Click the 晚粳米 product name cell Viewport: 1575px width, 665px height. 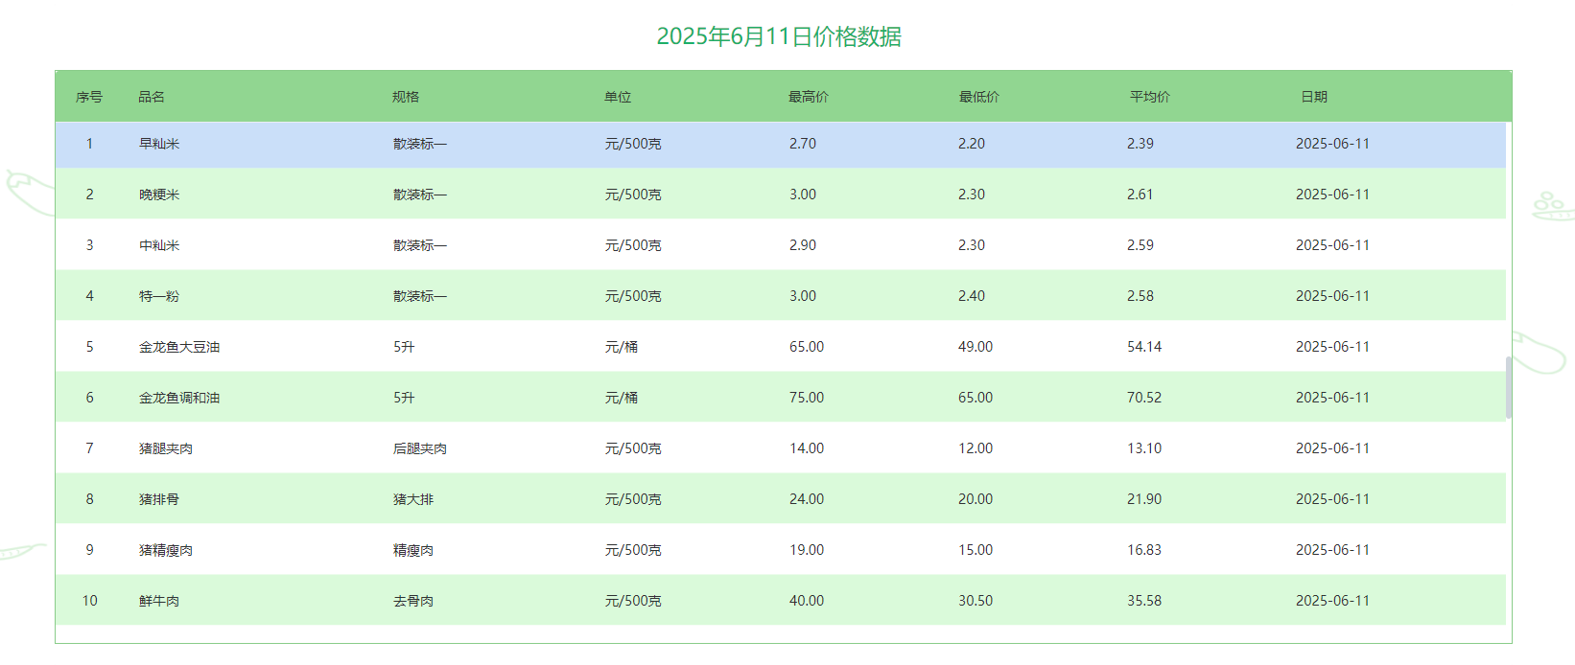[159, 195]
